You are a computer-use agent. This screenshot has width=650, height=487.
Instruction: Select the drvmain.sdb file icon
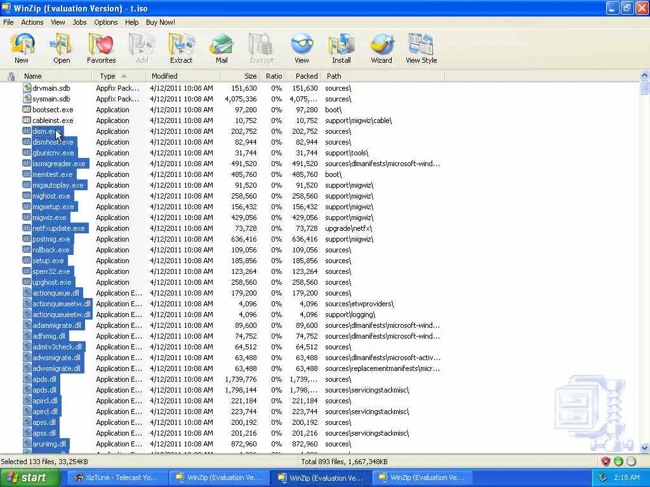click(27, 88)
